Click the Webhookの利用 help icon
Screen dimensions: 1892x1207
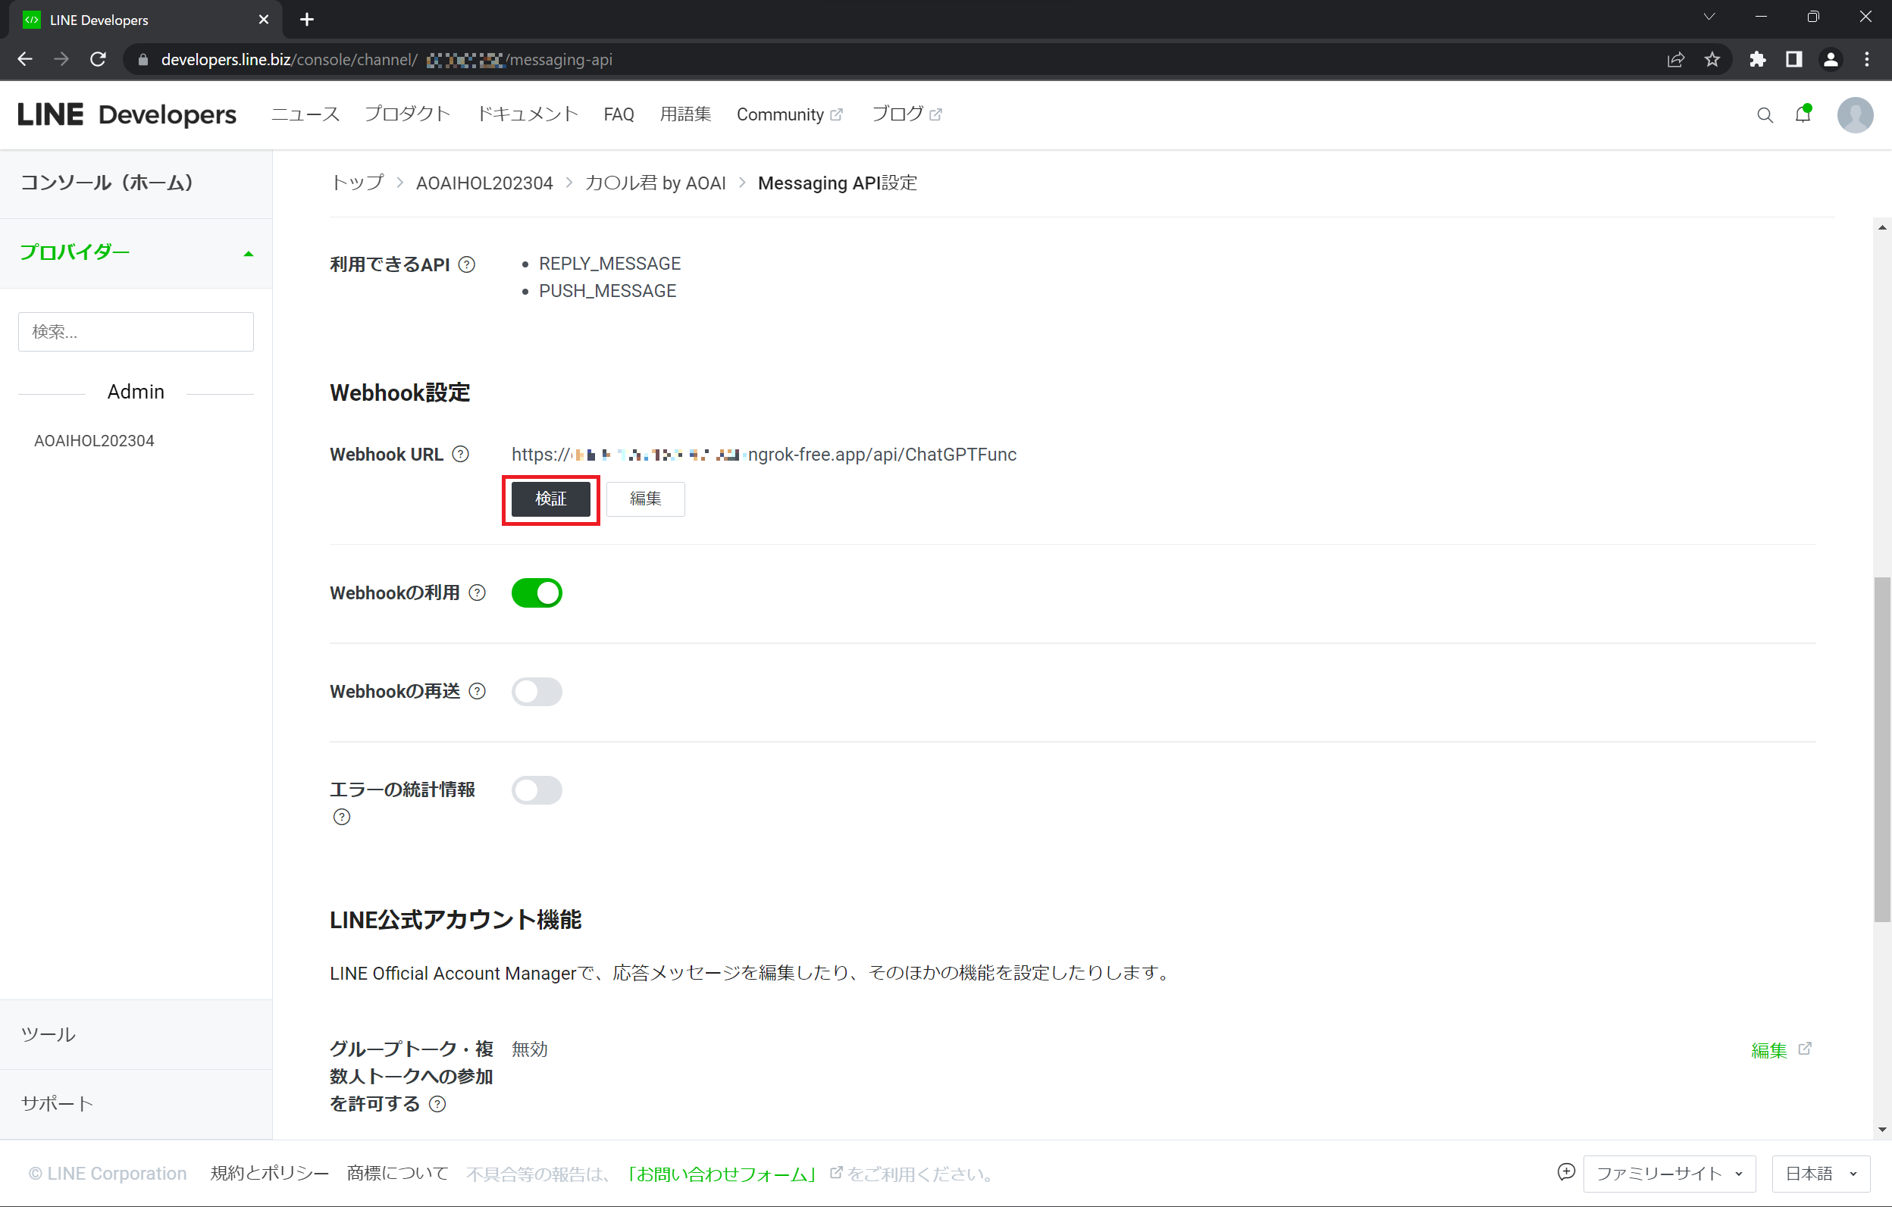click(477, 593)
